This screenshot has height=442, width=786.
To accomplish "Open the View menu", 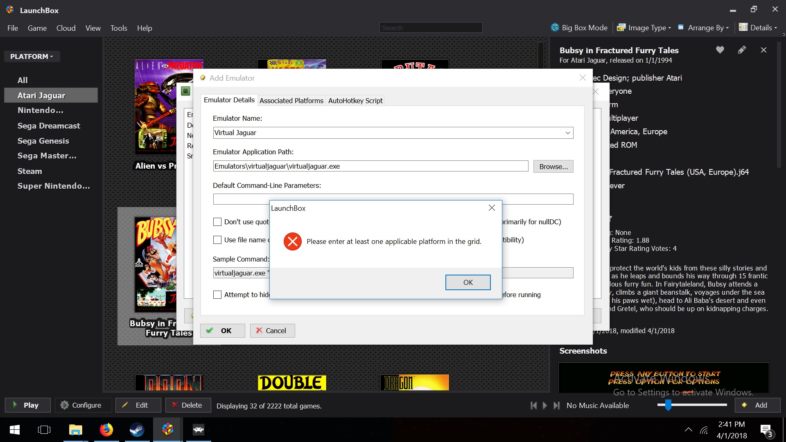I will pyautogui.click(x=93, y=28).
